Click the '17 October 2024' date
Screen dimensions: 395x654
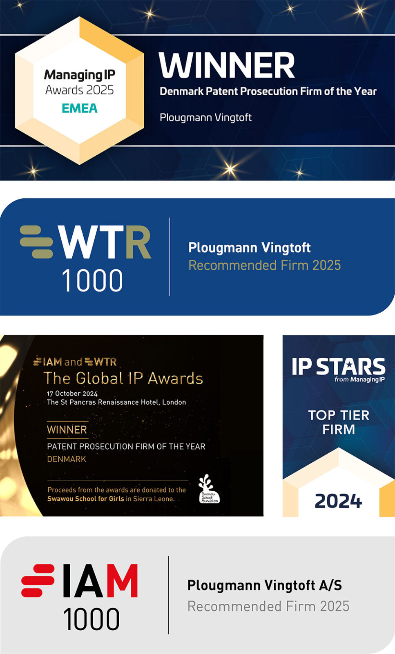(x=72, y=394)
